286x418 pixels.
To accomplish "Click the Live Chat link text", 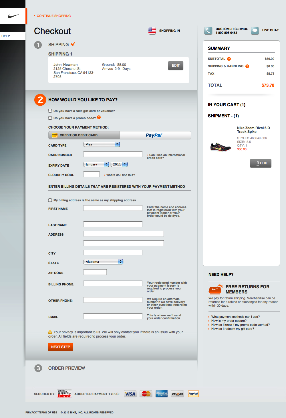I will pos(270,30).
